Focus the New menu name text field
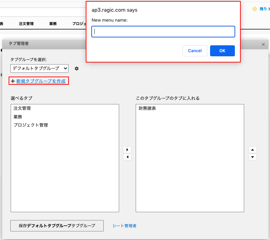This screenshot has width=270, height=240. (163, 32)
